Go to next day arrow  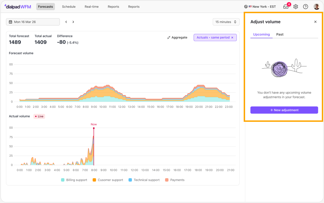coord(73,22)
